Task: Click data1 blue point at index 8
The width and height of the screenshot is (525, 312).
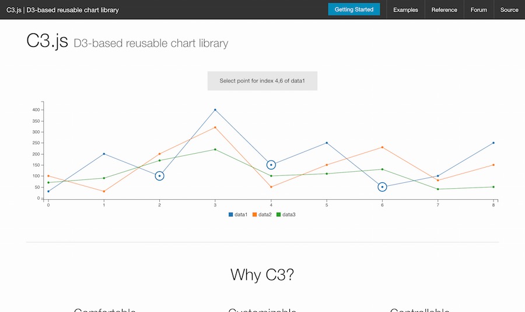Action: pyautogui.click(x=494, y=143)
